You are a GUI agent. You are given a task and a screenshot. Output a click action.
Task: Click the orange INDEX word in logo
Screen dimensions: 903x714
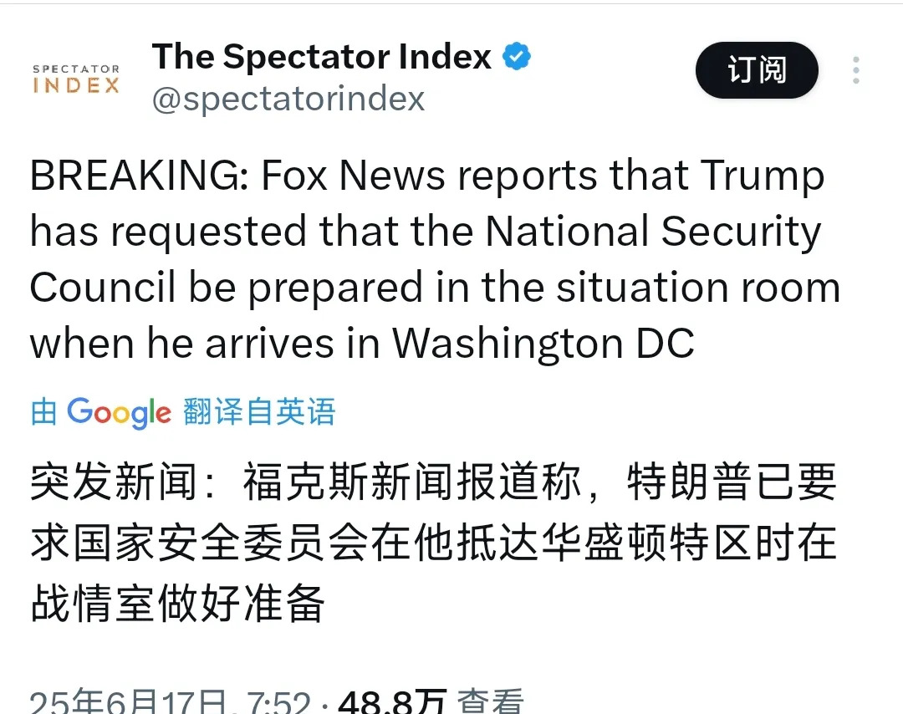[x=76, y=85]
